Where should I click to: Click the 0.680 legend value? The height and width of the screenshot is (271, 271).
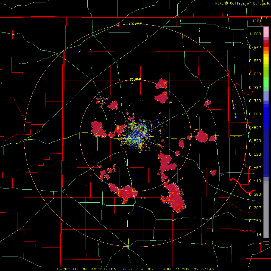point(255,114)
